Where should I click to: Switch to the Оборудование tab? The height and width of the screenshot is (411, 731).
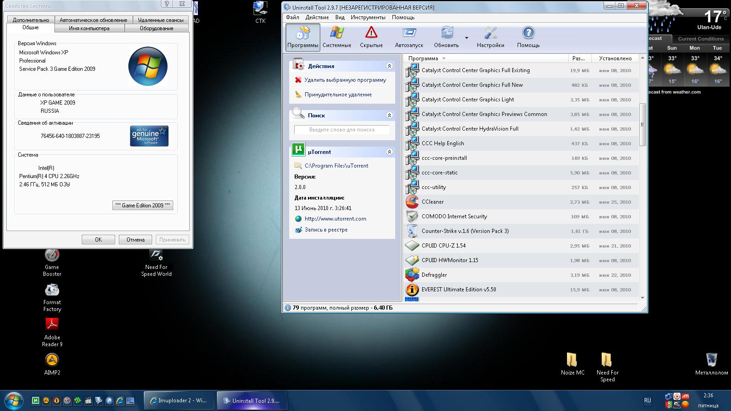coord(156,28)
